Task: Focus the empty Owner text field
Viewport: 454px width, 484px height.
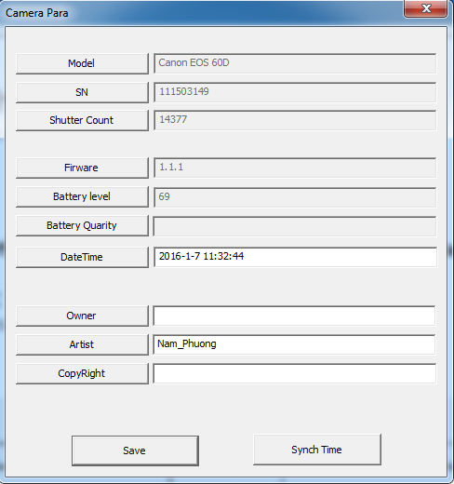Action: 294,316
